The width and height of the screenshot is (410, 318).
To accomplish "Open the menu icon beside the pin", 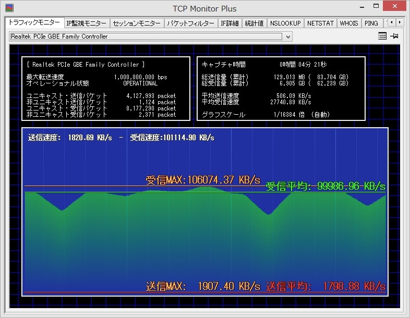I will tap(382, 36).
